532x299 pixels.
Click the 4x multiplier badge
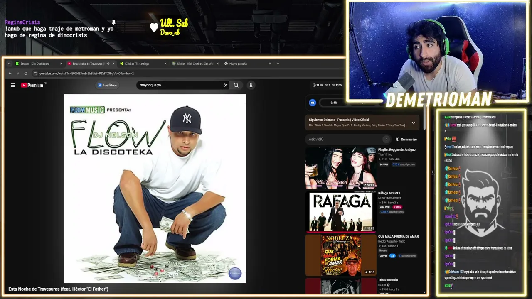tap(392, 256)
